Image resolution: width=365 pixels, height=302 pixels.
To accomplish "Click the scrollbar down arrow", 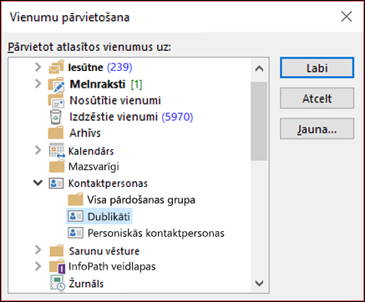I will 259,283.
